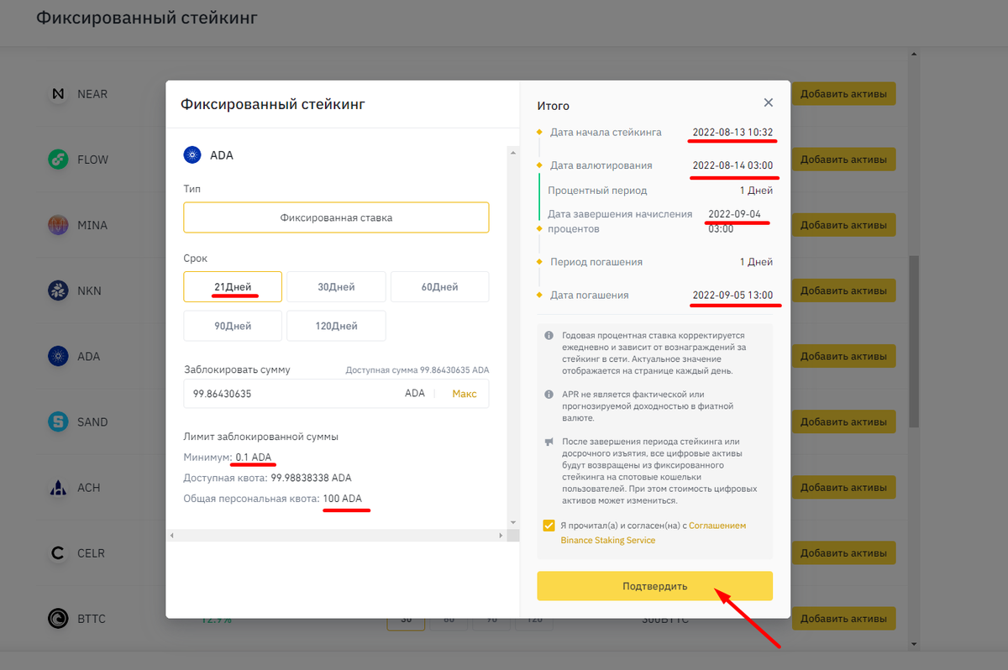Image resolution: width=1008 pixels, height=670 pixels.
Task: Click the ACH coin icon
Action: 58,488
